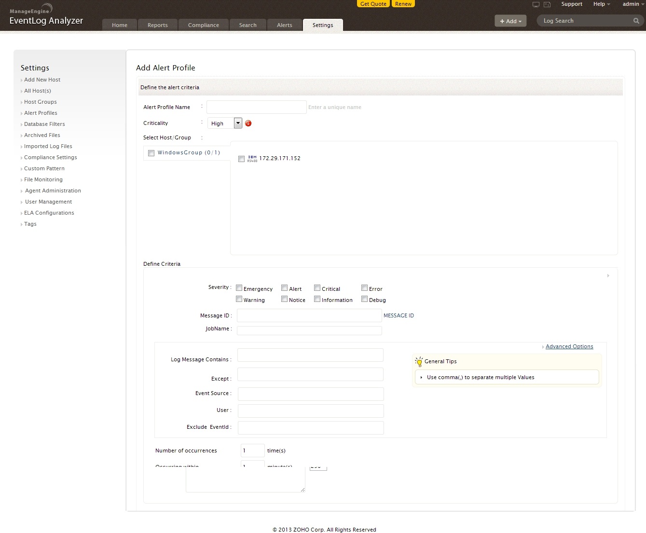Open the Criticality dropdown

pyautogui.click(x=238, y=123)
